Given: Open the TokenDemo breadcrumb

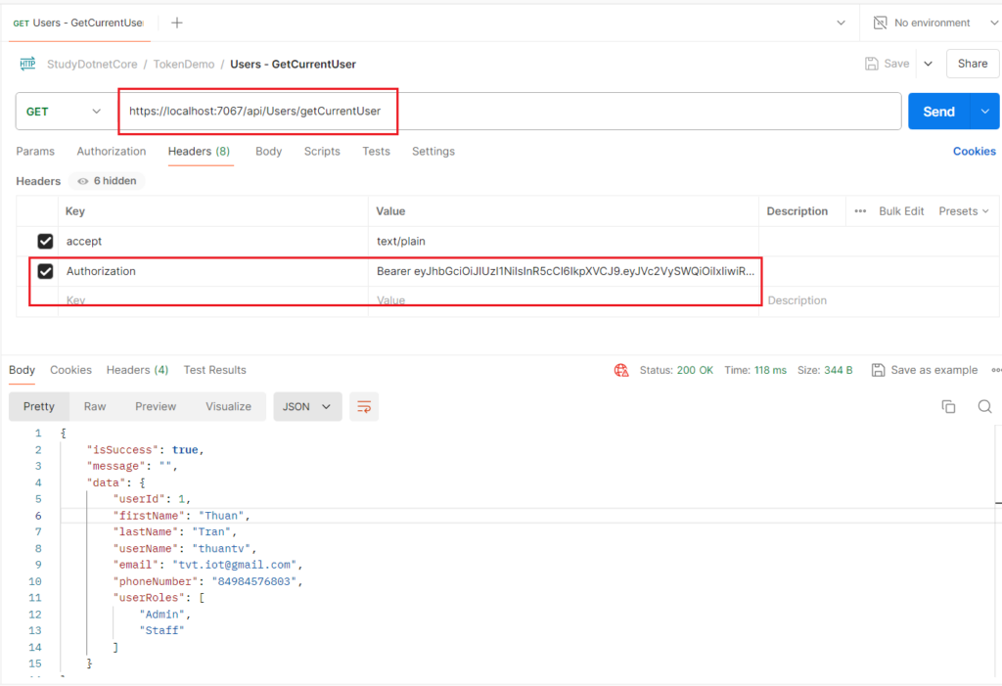Looking at the screenshot, I should click(x=183, y=64).
